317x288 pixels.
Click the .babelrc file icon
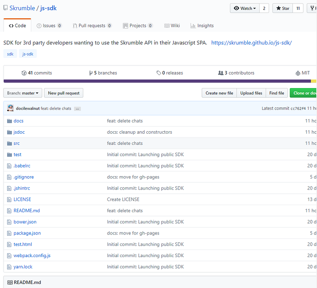tap(9, 166)
